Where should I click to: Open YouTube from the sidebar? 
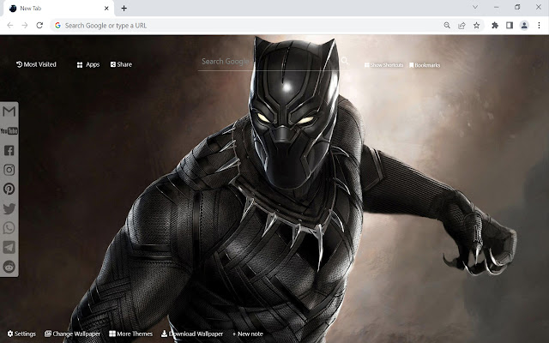click(x=9, y=131)
